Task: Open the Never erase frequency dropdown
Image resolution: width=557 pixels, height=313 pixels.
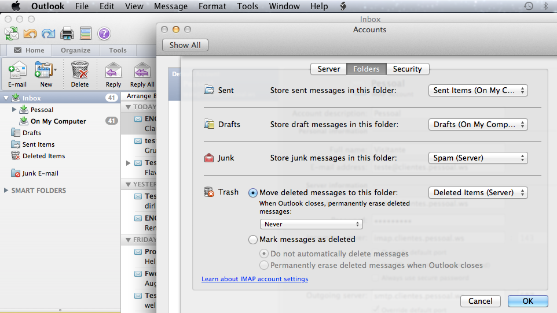Action: tap(311, 224)
